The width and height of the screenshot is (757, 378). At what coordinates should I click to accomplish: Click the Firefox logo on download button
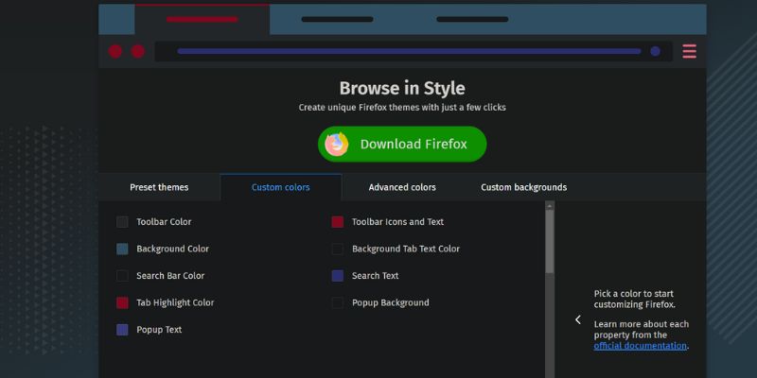point(337,144)
